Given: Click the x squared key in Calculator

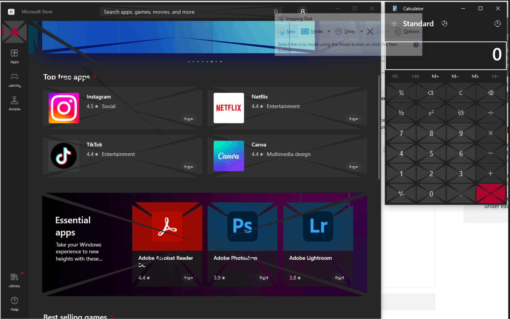Looking at the screenshot, I should [431, 113].
